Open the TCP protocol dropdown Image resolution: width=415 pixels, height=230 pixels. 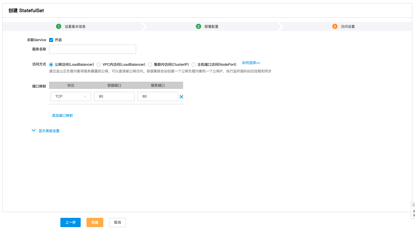pyautogui.click(x=71, y=96)
